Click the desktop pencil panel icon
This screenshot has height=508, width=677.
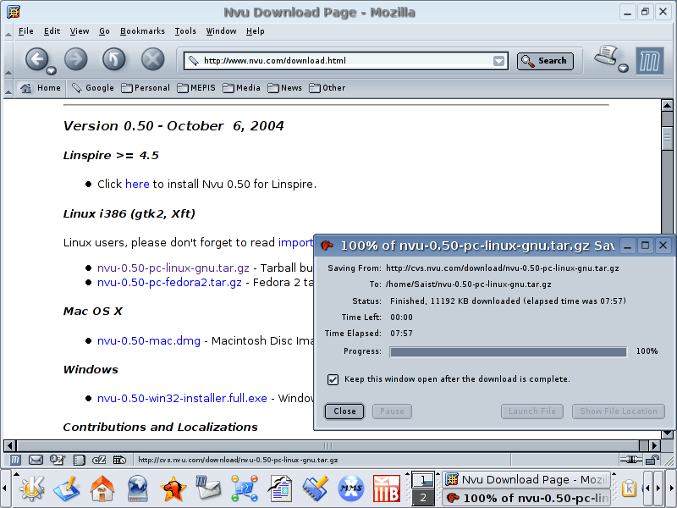67,489
